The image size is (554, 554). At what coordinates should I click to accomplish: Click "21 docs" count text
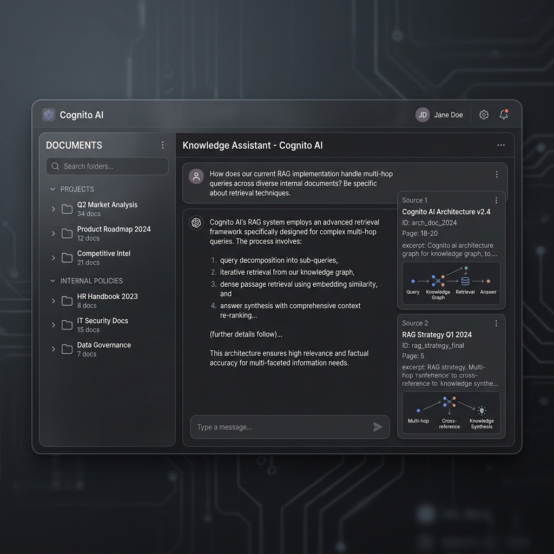(88, 262)
